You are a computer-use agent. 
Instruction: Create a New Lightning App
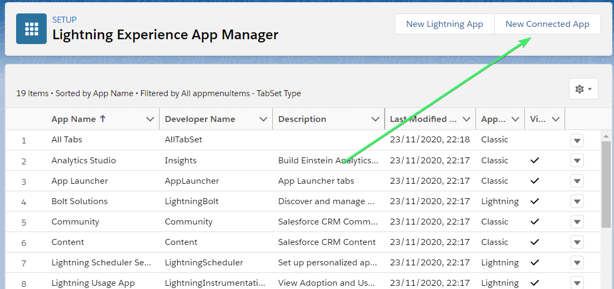(x=444, y=24)
